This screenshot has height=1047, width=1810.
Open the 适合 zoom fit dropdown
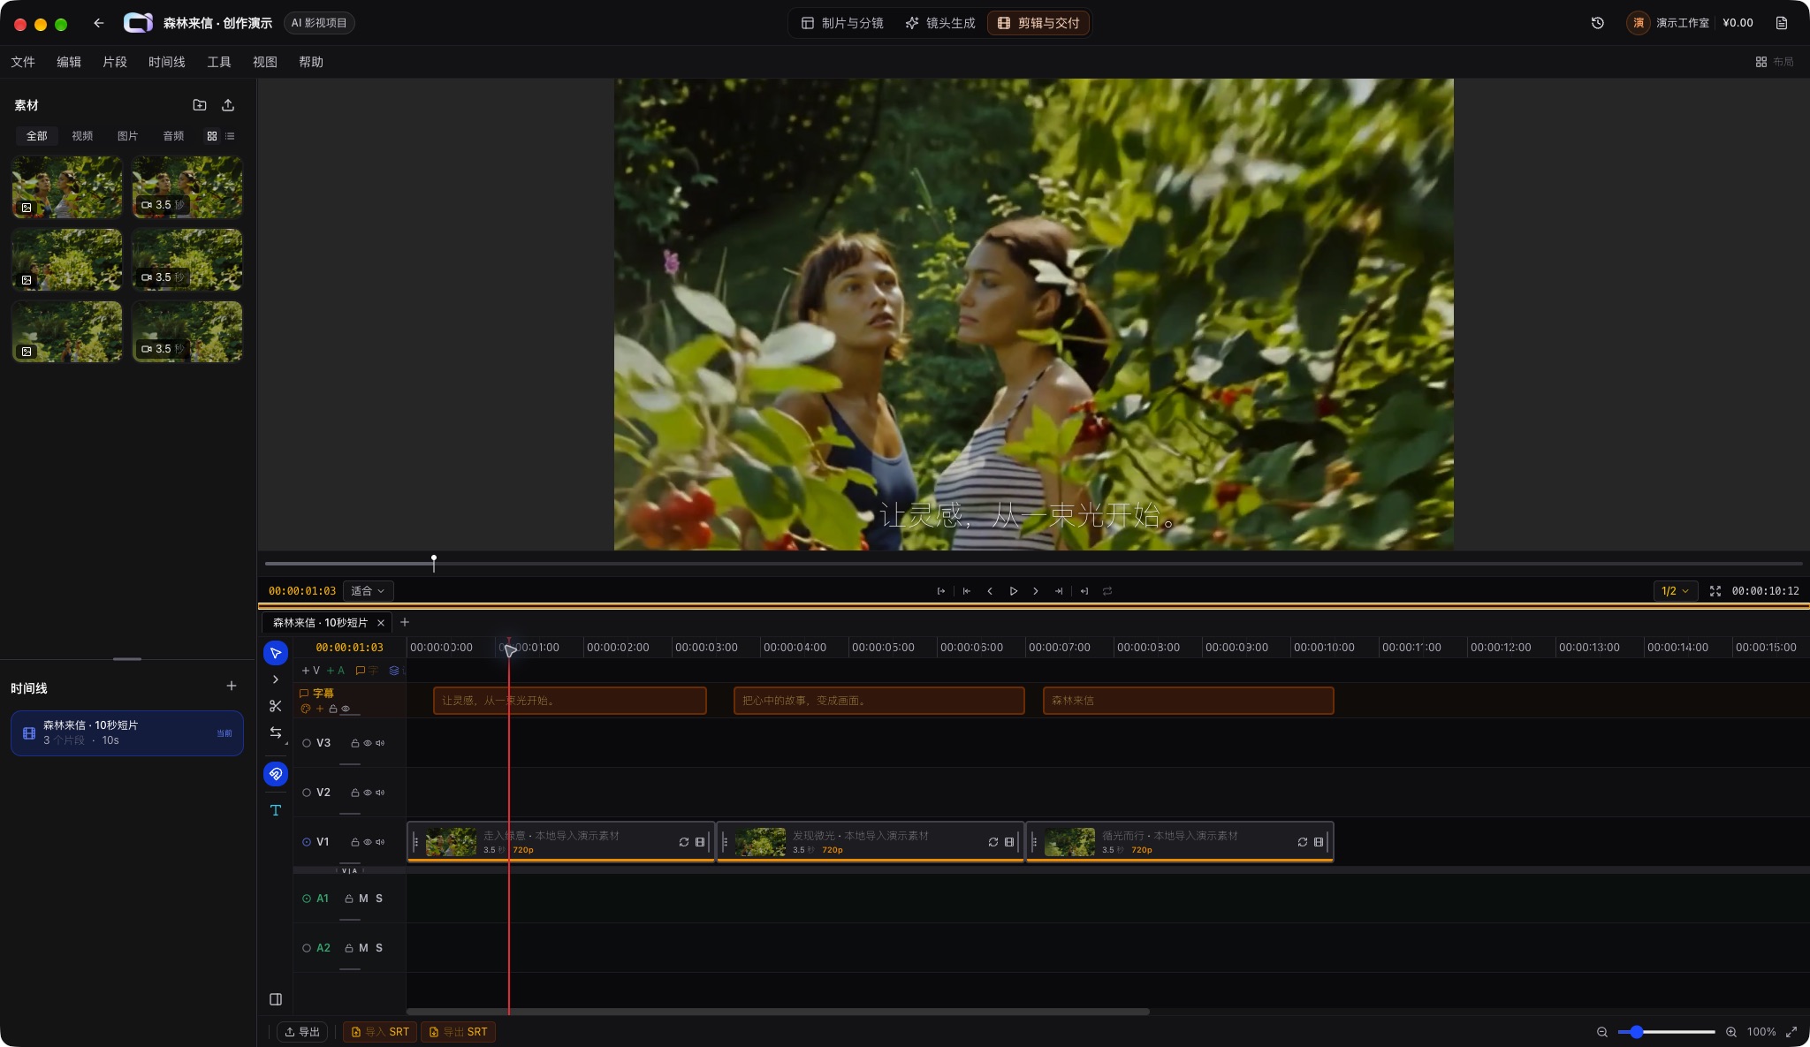pyautogui.click(x=368, y=591)
